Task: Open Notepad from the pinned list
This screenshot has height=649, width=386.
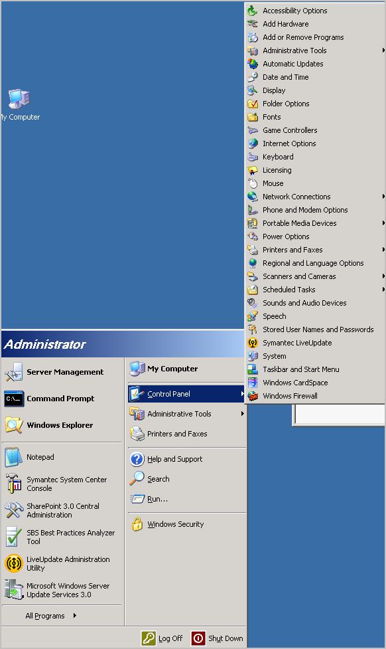Action: 62,457
